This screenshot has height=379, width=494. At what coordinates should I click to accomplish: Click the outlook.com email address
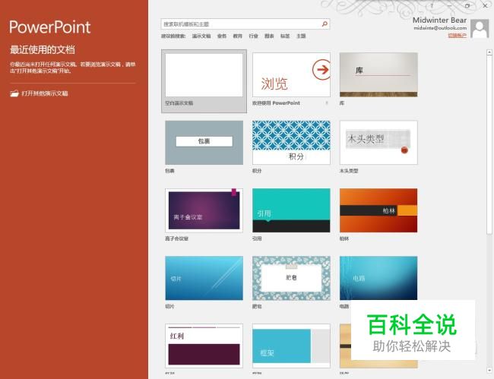pyautogui.click(x=440, y=28)
